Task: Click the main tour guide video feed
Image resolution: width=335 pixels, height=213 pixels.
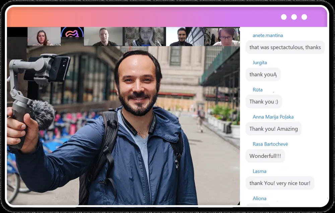Action: [x=123, y=125]
